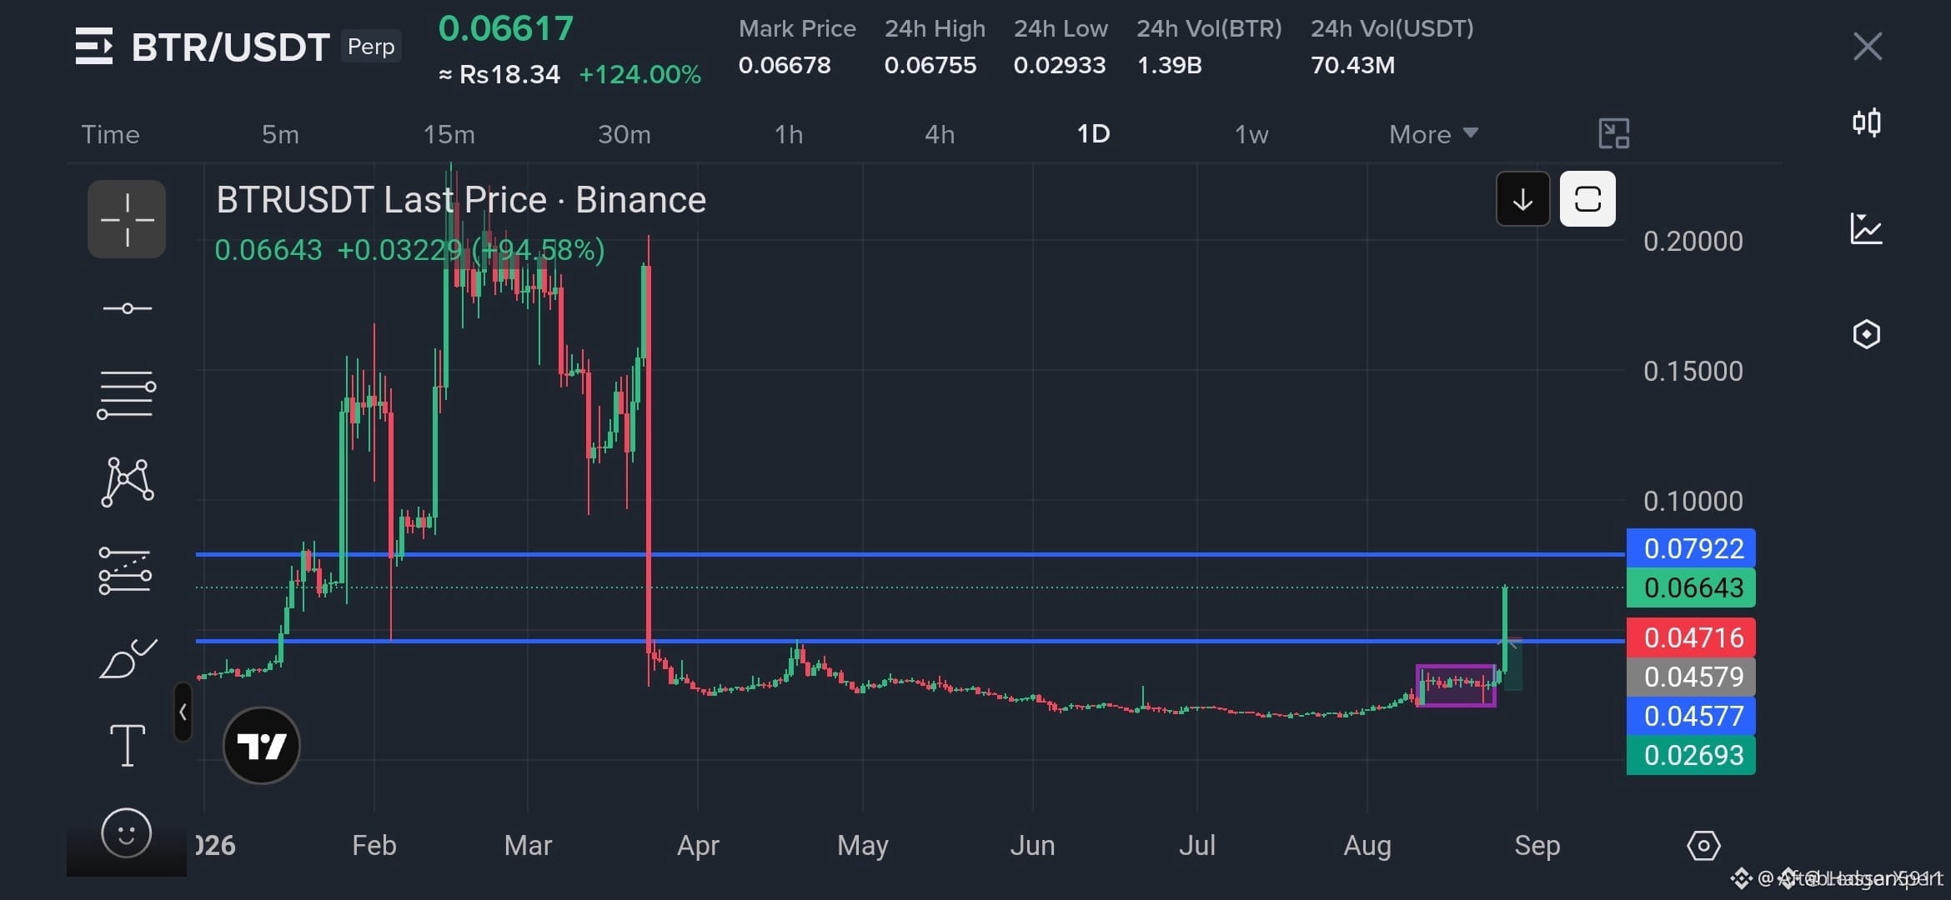Open the hexagon settings icon on right
This screenshot has width=1951, height=900.
point(1866,334)
